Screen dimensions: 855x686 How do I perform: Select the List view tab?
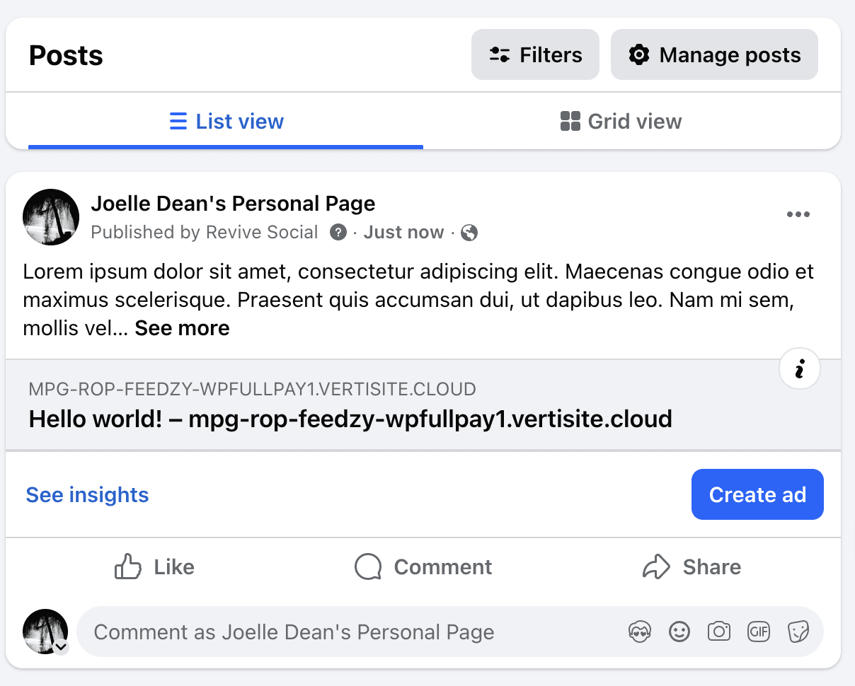click(x=226, y=122)
